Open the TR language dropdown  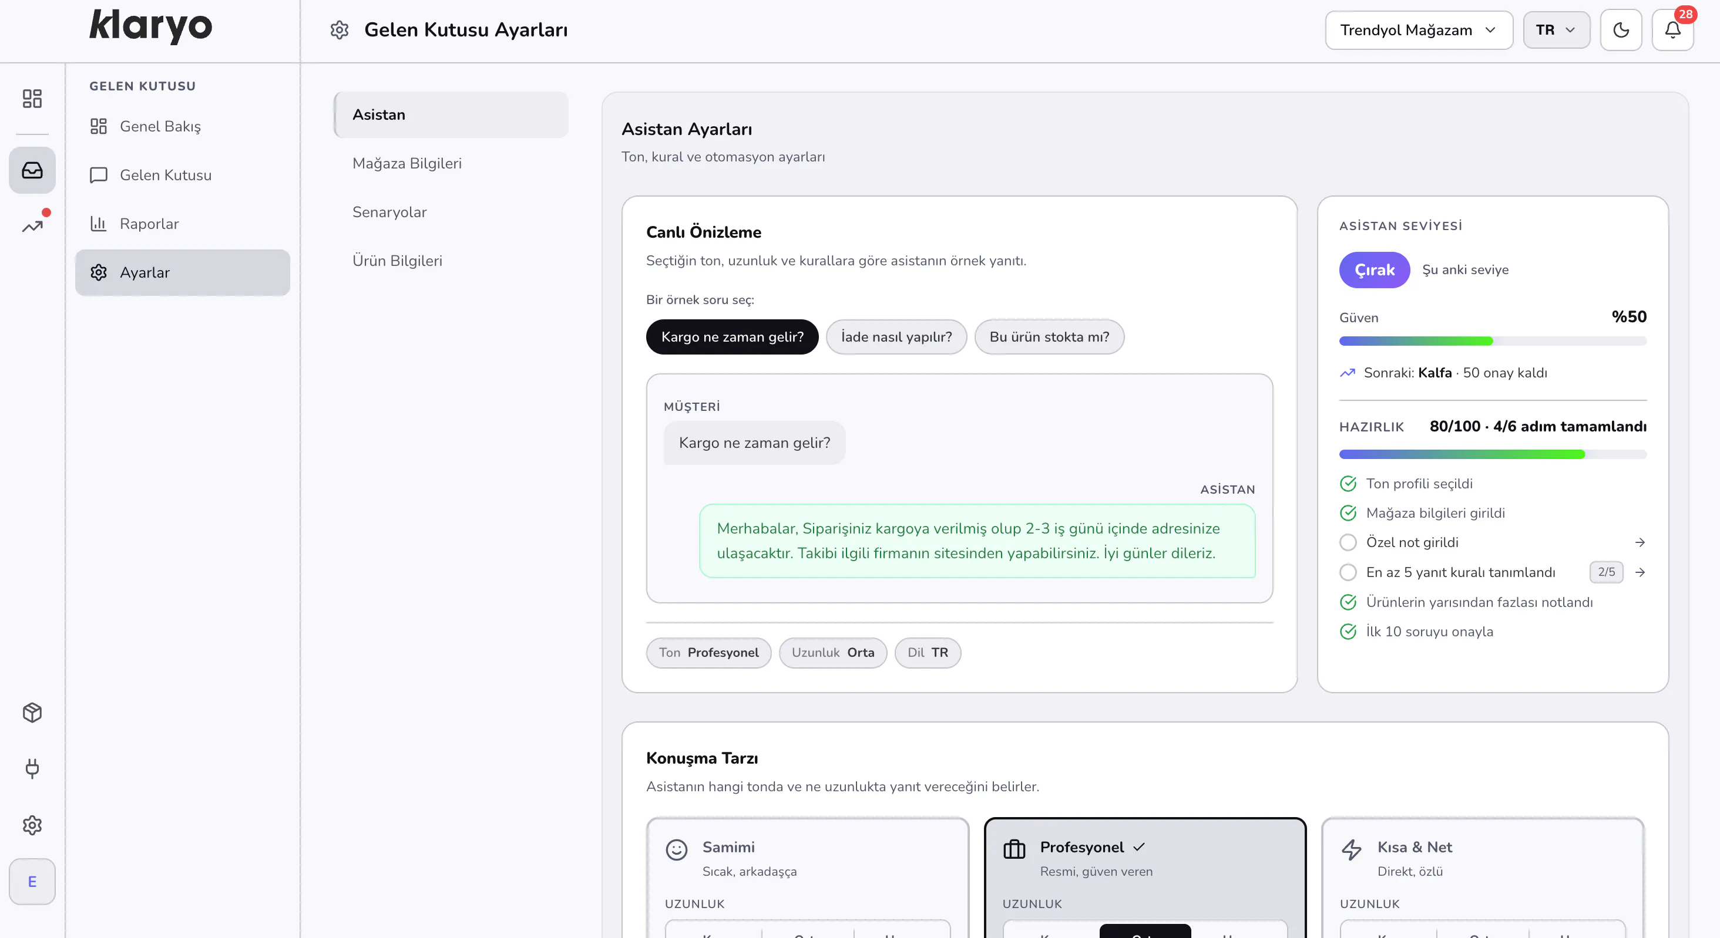point(1556,30)
